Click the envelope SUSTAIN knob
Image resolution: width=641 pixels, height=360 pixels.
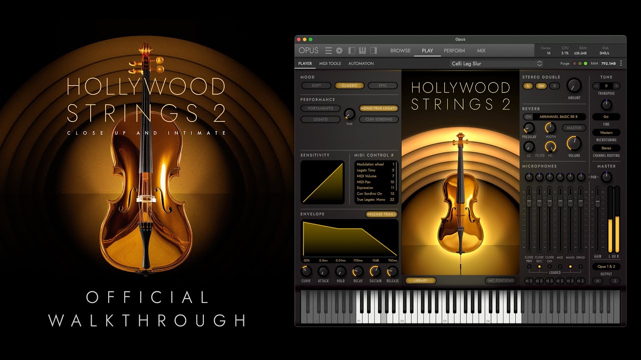[x=375, y=271]
